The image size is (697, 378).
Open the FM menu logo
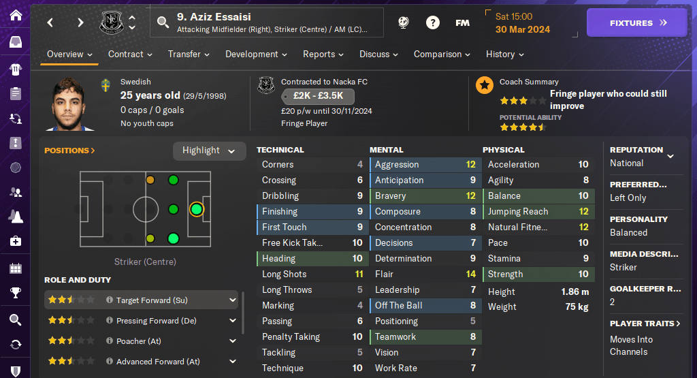point(462,22)
